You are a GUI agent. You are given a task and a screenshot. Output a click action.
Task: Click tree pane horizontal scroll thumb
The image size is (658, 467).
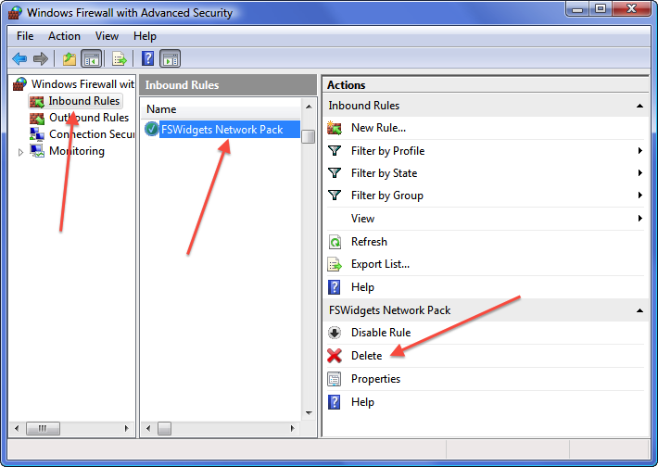[43, 428]
